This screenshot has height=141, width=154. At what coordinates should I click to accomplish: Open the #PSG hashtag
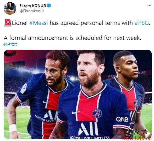[x=141, y=23]
